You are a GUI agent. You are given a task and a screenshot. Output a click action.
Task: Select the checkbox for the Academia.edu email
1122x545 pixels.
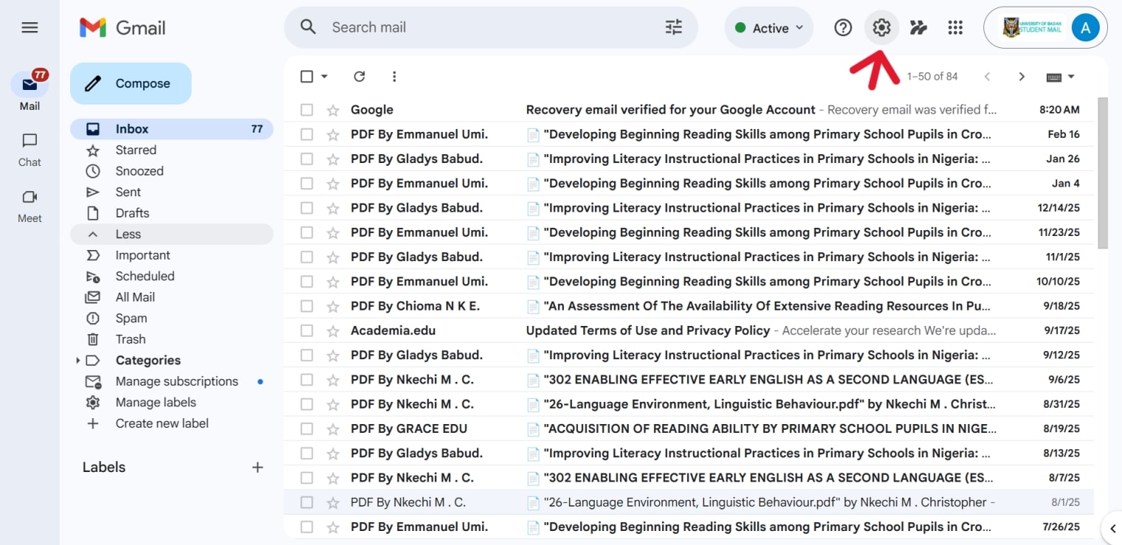coord(307,330)
